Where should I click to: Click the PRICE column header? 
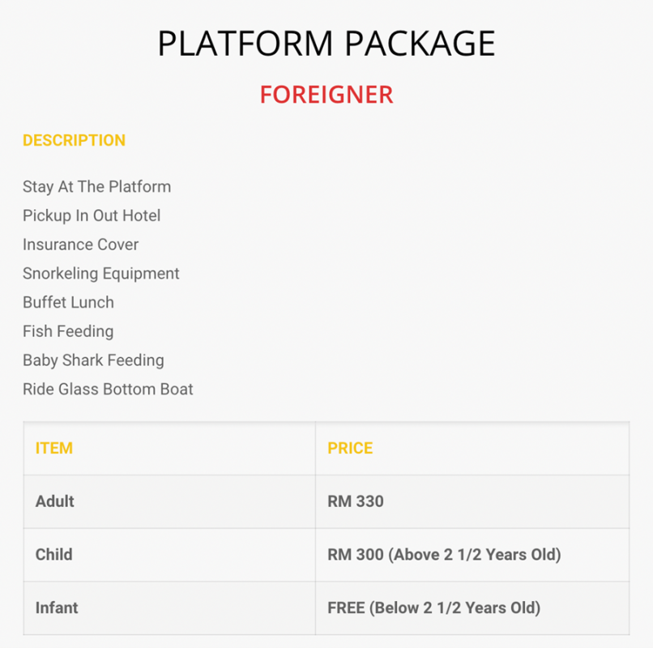(350, 448)
